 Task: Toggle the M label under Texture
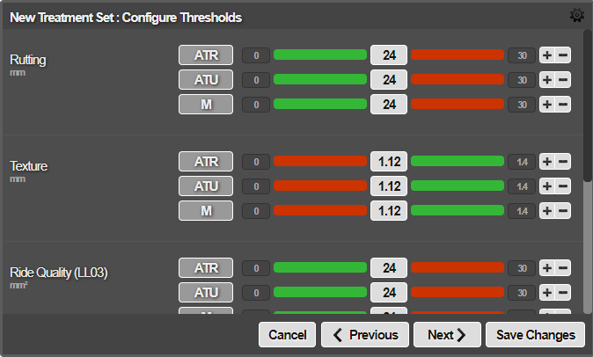[x=206, y=211]
